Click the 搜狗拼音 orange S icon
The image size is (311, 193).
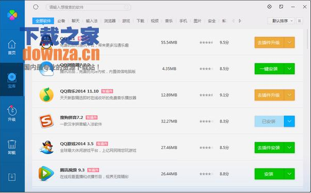[x=46, y=121]
